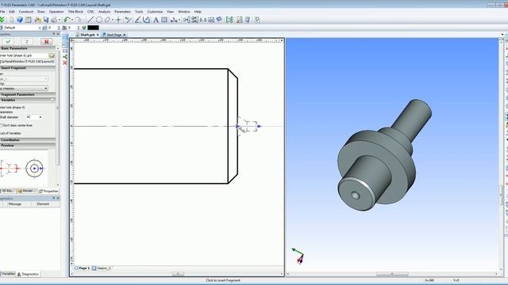Open the Parameters menu
The width and height of the screenshot is (508, 285).
(123, 12)
